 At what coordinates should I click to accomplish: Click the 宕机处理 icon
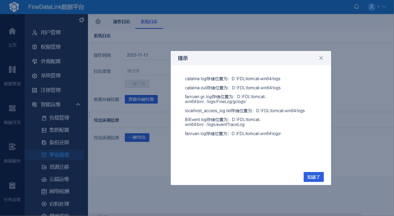pos(44,204)
